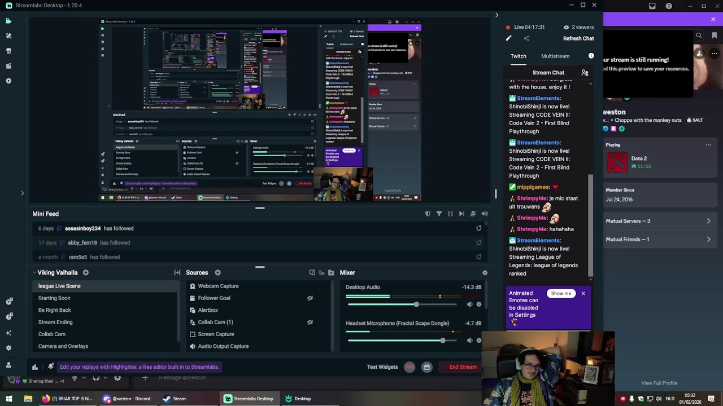
Task: Replay abby_fern18 follow alert
Action: tap(479, 242)
